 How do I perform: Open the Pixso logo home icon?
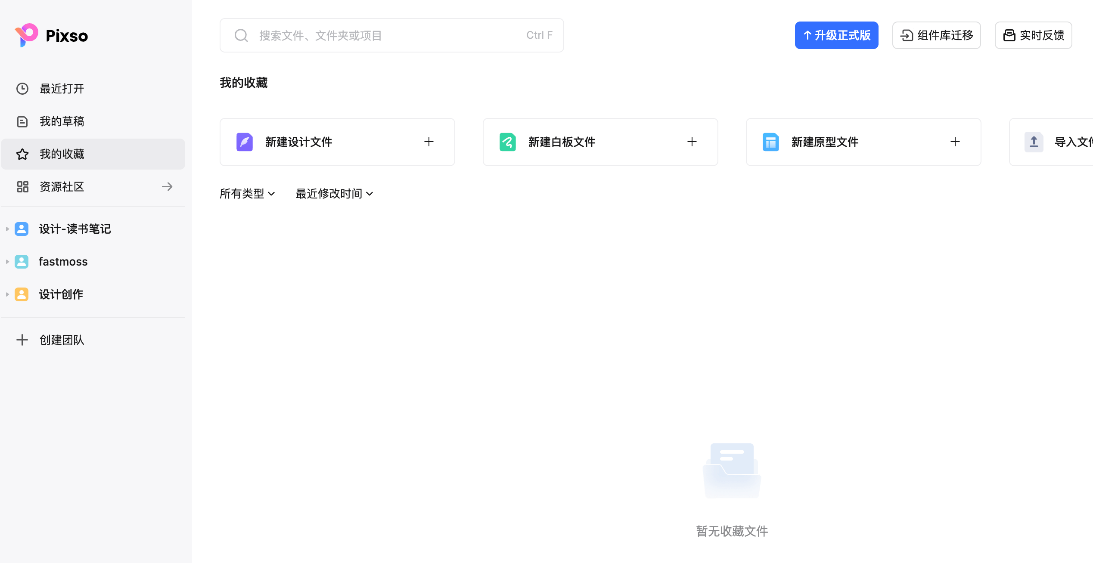[27, 35]
